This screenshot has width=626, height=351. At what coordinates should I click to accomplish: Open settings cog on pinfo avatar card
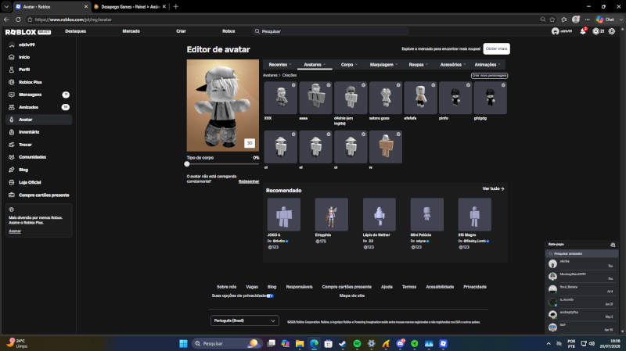click(468, 85)
